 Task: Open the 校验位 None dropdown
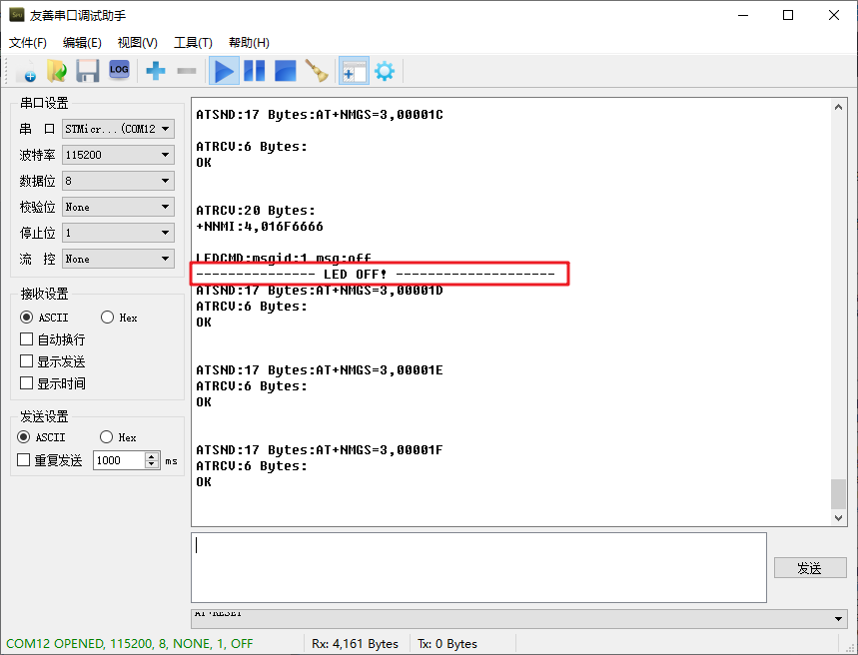[x=118, y=207]
